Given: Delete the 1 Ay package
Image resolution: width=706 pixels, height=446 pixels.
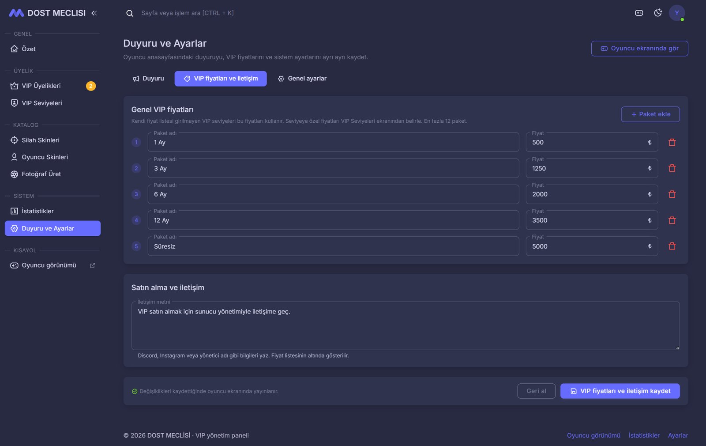Looking at the screenshot, I should coord(672,142).
